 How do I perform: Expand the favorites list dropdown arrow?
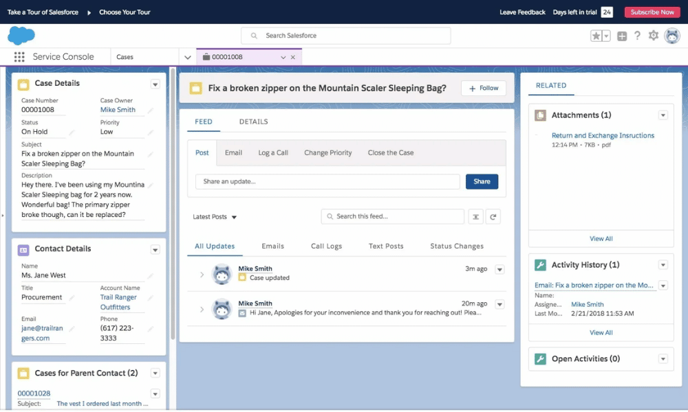click(x=606, y=36)
